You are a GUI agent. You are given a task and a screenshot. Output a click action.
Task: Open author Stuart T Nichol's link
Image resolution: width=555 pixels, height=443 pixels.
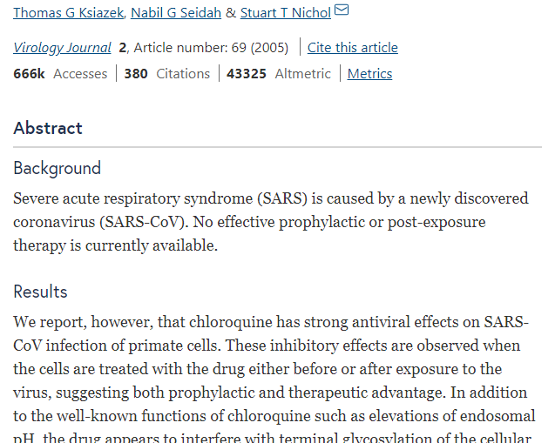coord(285,13)
